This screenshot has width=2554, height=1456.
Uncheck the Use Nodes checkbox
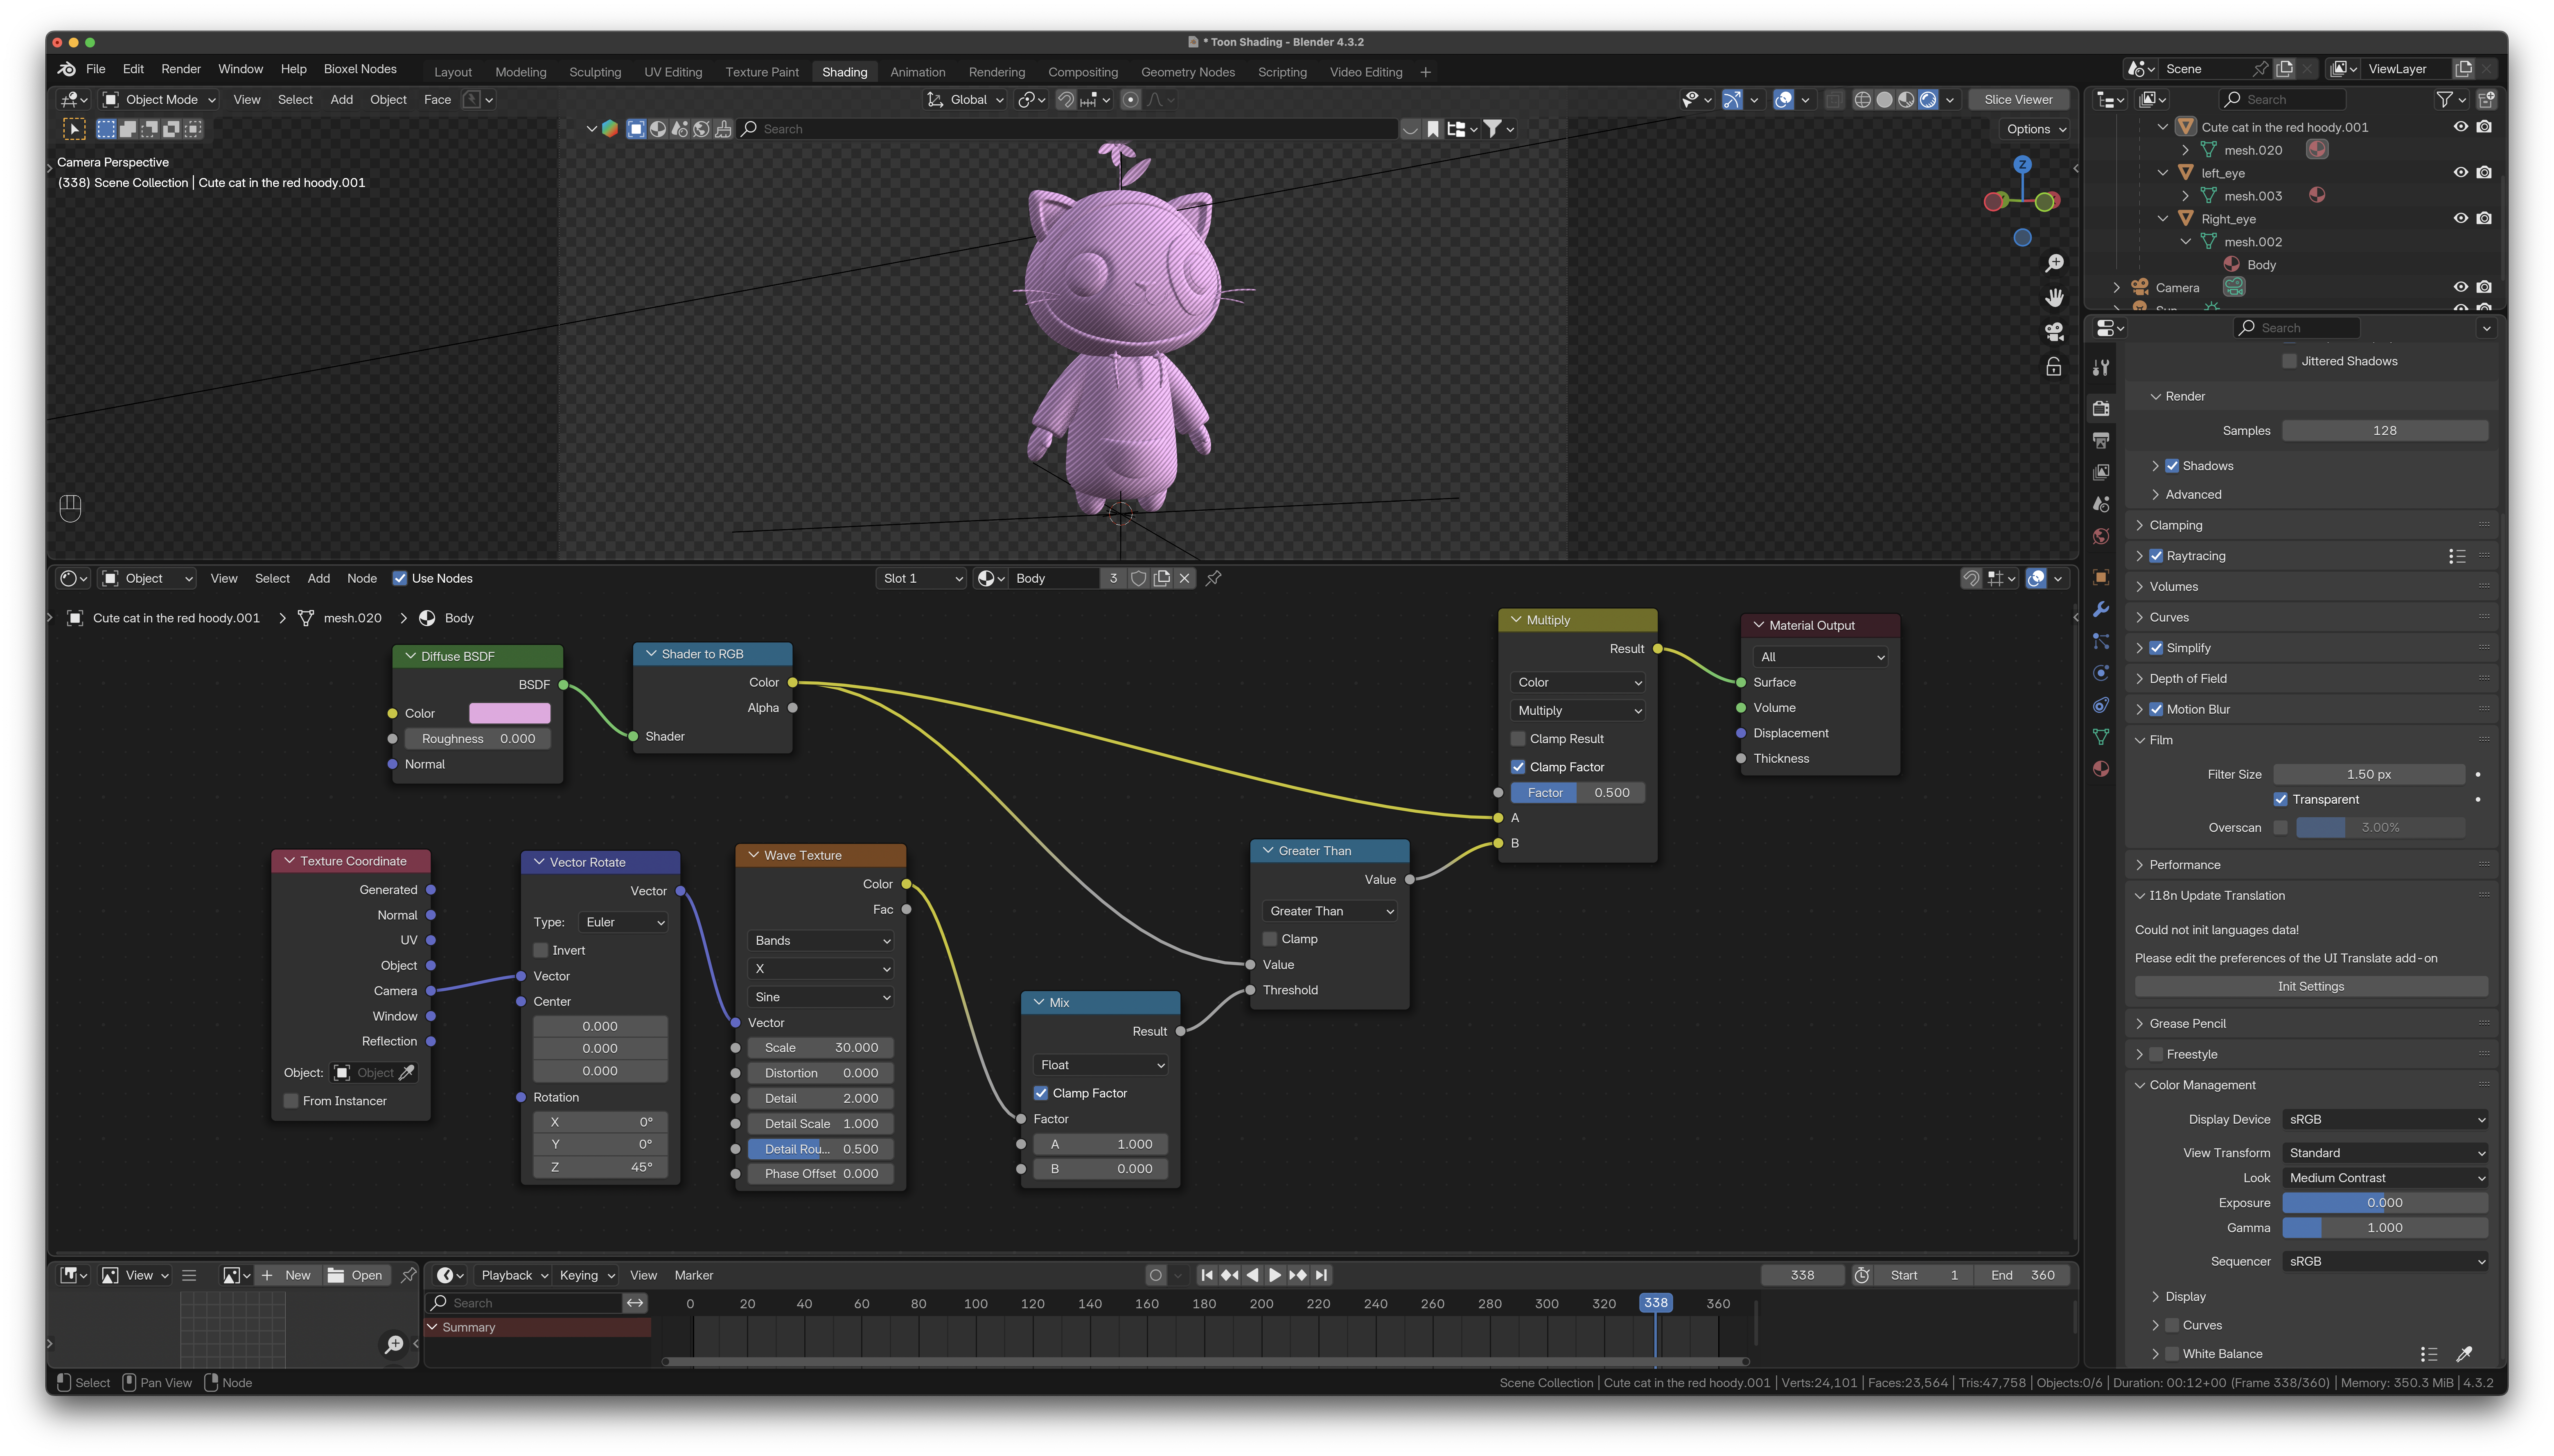(x=399, y=579)
